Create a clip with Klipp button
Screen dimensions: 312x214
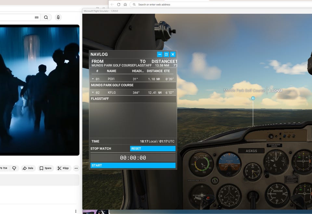pyautogui.click(x=63, y=168)
